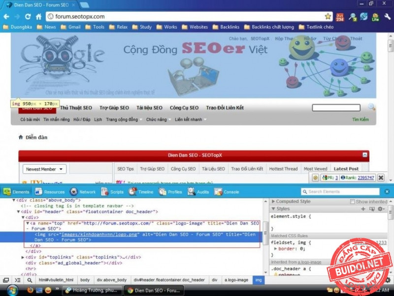Add new style rule with plus icon
Screen dimensions: 394x296
click(363, 209)
